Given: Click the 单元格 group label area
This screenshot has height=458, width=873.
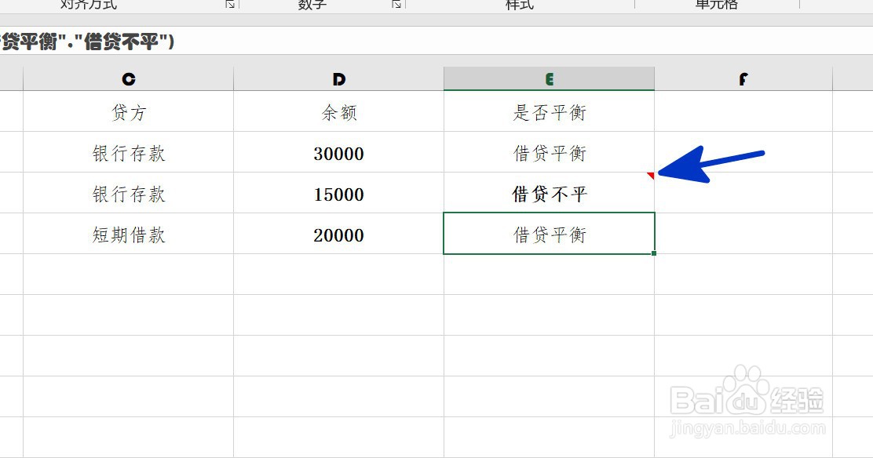Looking at the screenshot, I should pyautogui.click(x=718, y=5).
